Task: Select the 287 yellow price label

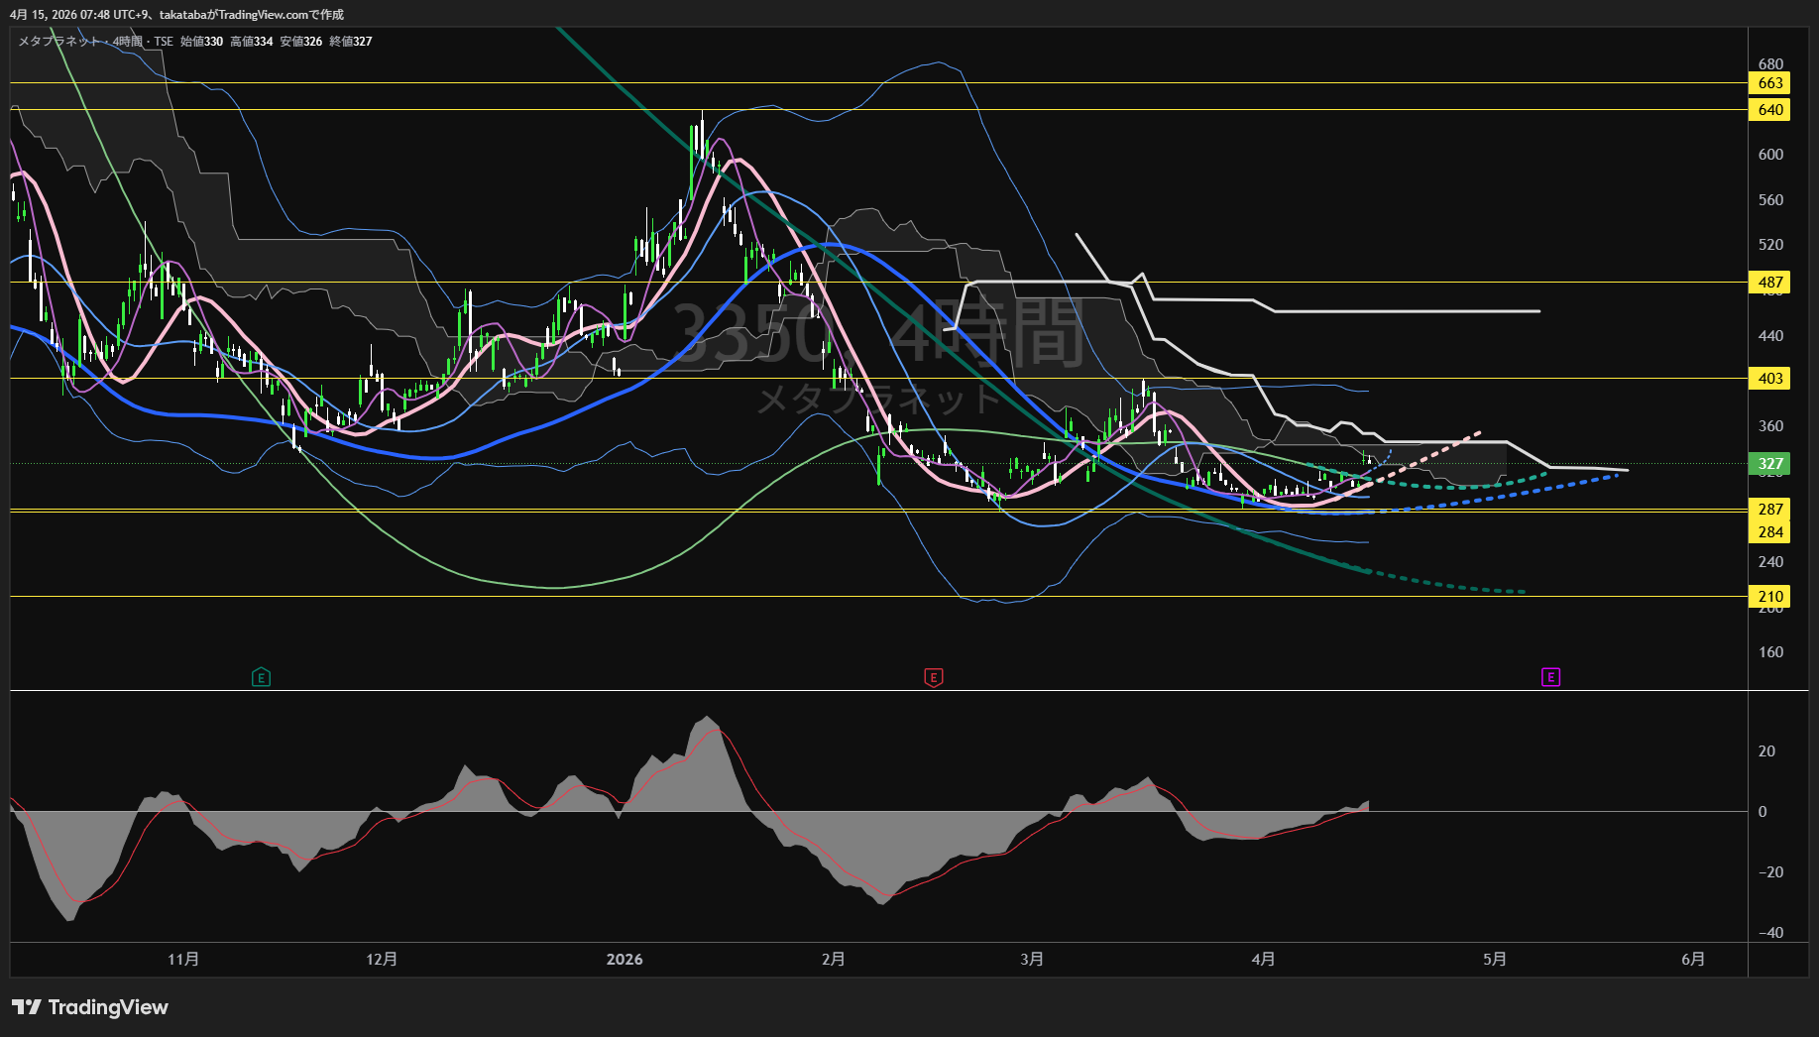Action: point(1769,510)
